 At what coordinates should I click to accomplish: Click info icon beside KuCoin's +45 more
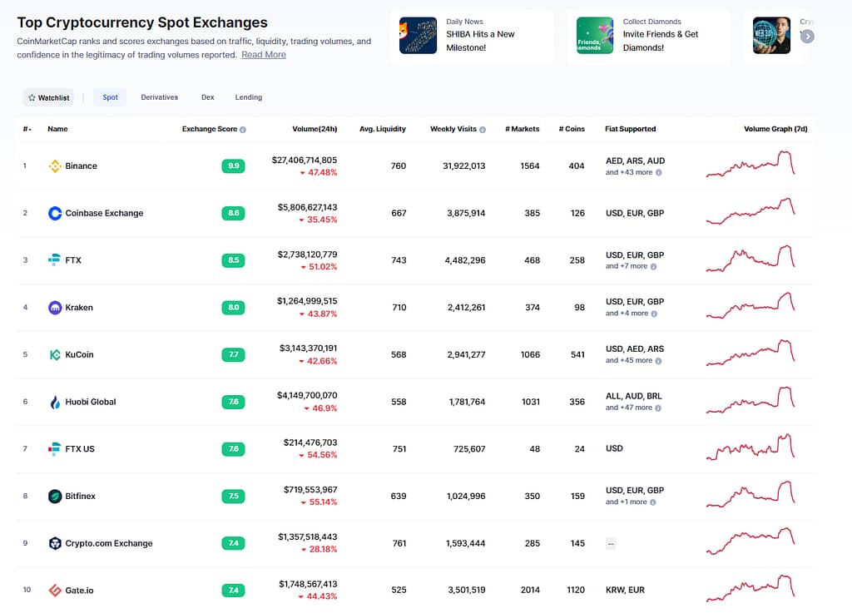[659, 361]
